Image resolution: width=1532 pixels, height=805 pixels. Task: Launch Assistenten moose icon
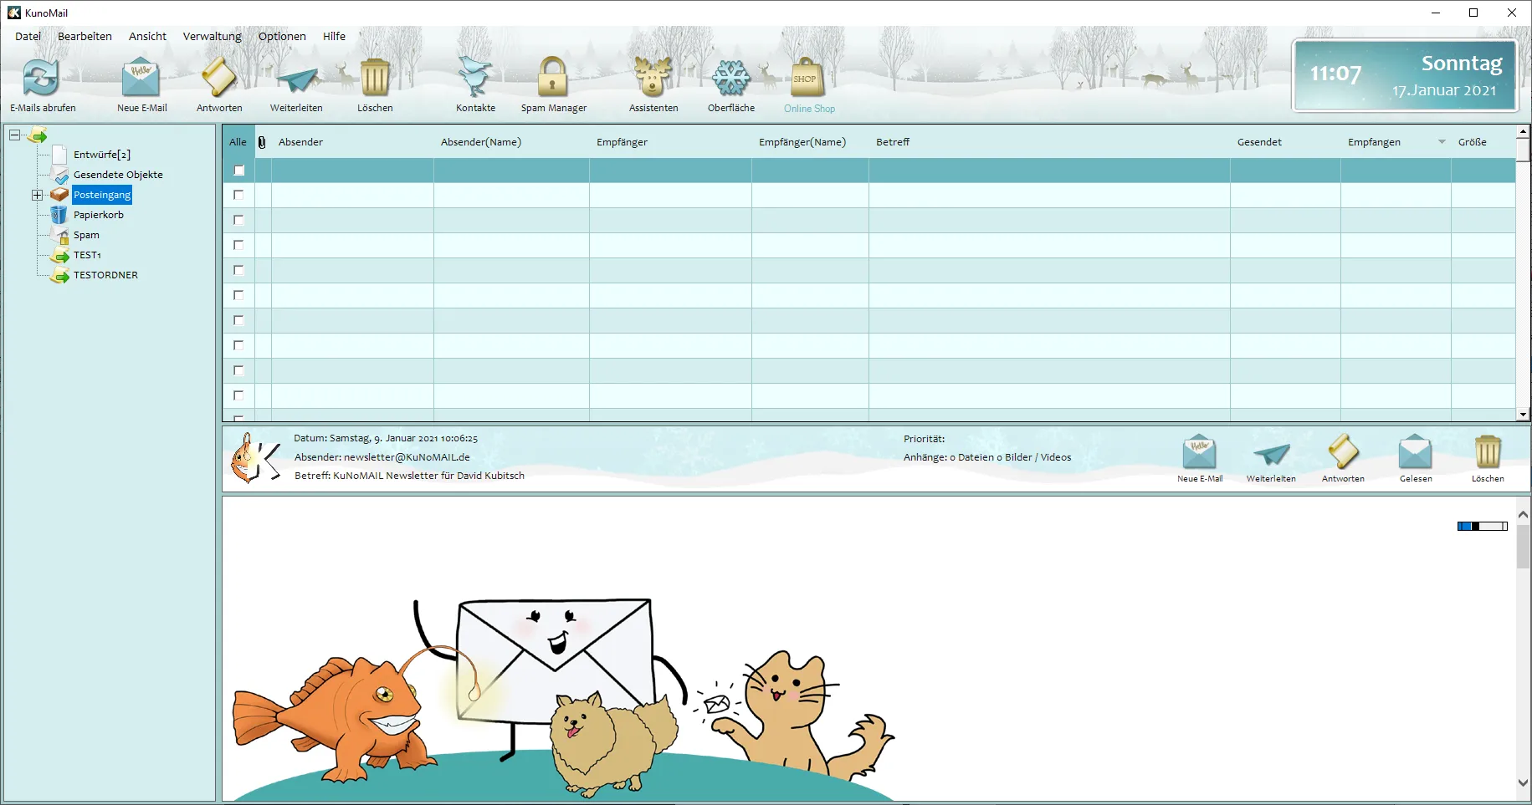click(x=653, y=78)
